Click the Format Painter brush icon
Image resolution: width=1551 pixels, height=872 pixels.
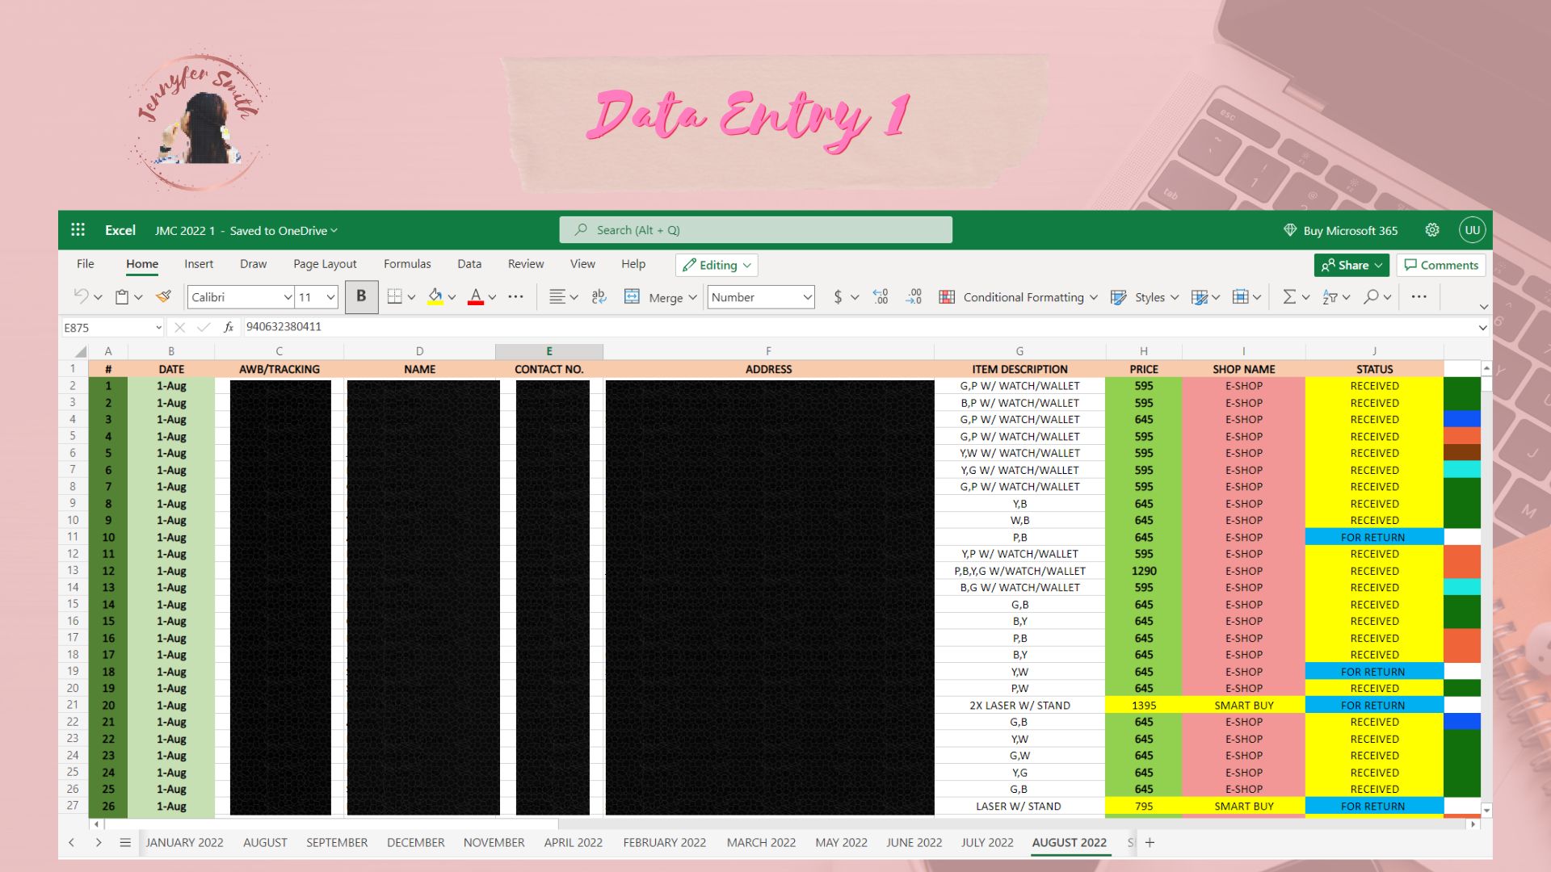[163, 296]
